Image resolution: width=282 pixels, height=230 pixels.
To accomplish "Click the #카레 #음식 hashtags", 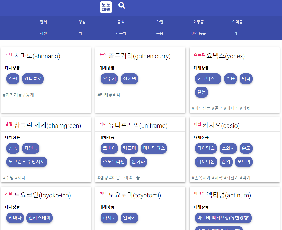I will pyautogui.click(x=109, y=95).
